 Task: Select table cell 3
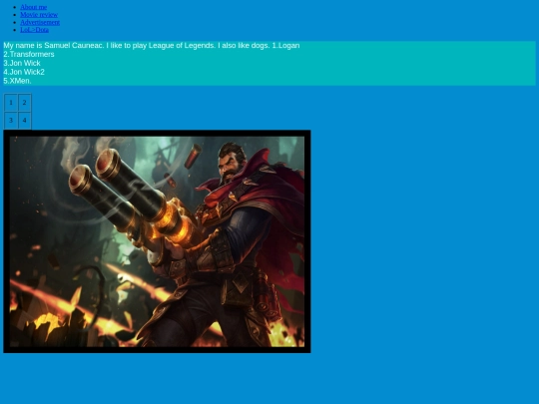11,121
